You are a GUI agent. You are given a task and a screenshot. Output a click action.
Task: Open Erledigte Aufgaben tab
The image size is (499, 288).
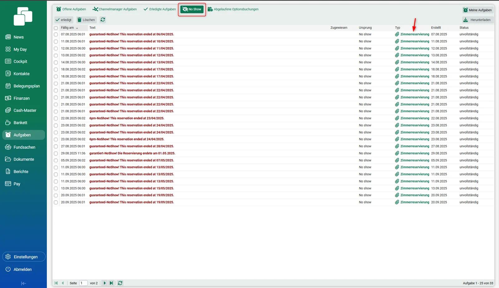[x=160, y=9]
